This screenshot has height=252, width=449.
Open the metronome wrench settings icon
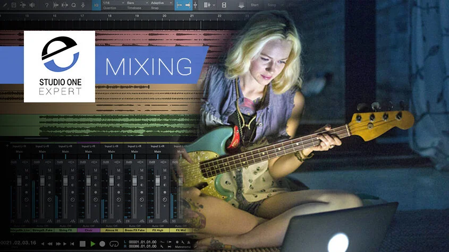[183, 242]
